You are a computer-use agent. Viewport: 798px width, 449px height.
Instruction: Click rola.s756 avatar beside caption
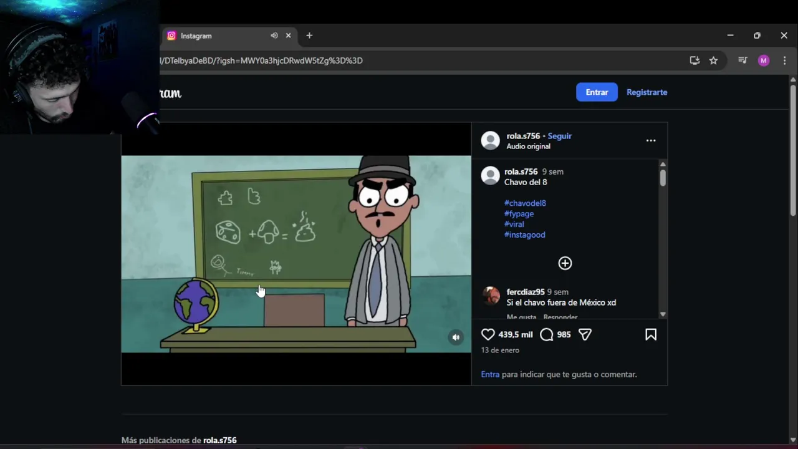[x=491, y=176]
